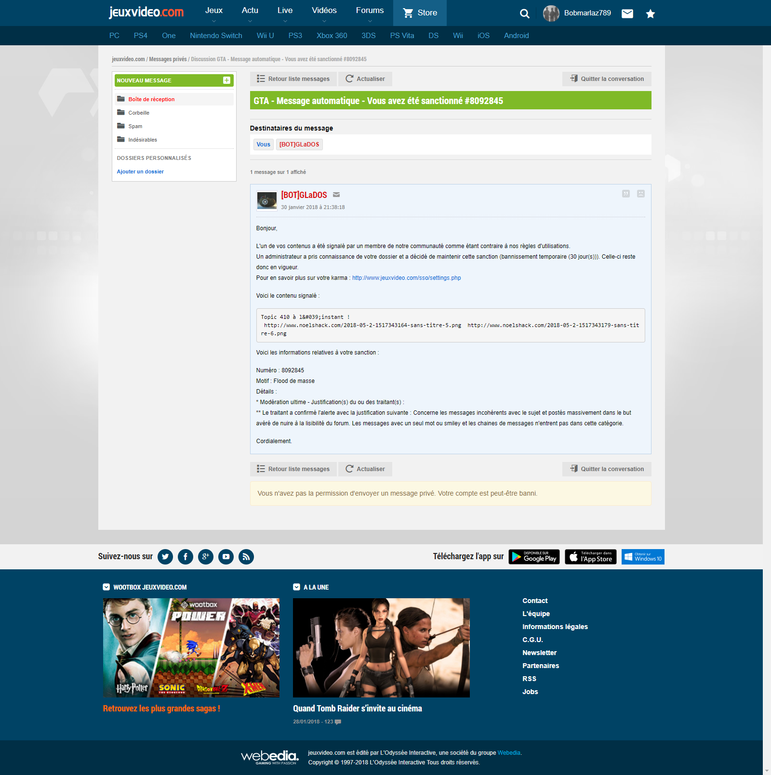Click the Google Play store badge

[x=534, y=557]
